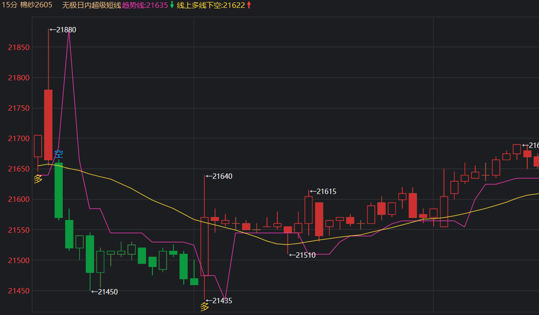Image resolution: width=539 pixels, height=315 pixels.
Task: Click the 趋势线:21635 indicator value
Action: click(145, 5)
